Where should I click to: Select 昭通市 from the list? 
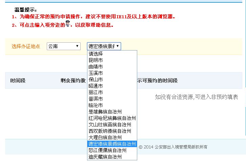[112, 86]
